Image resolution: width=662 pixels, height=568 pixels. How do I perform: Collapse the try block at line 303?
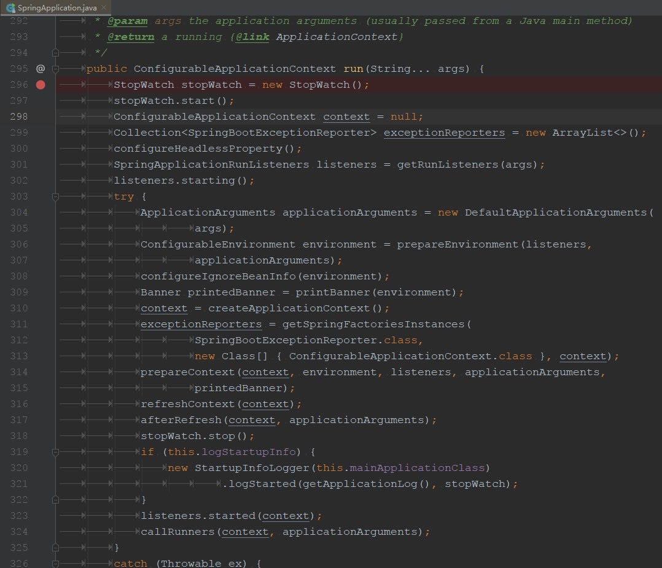click(x=55, y=196)
